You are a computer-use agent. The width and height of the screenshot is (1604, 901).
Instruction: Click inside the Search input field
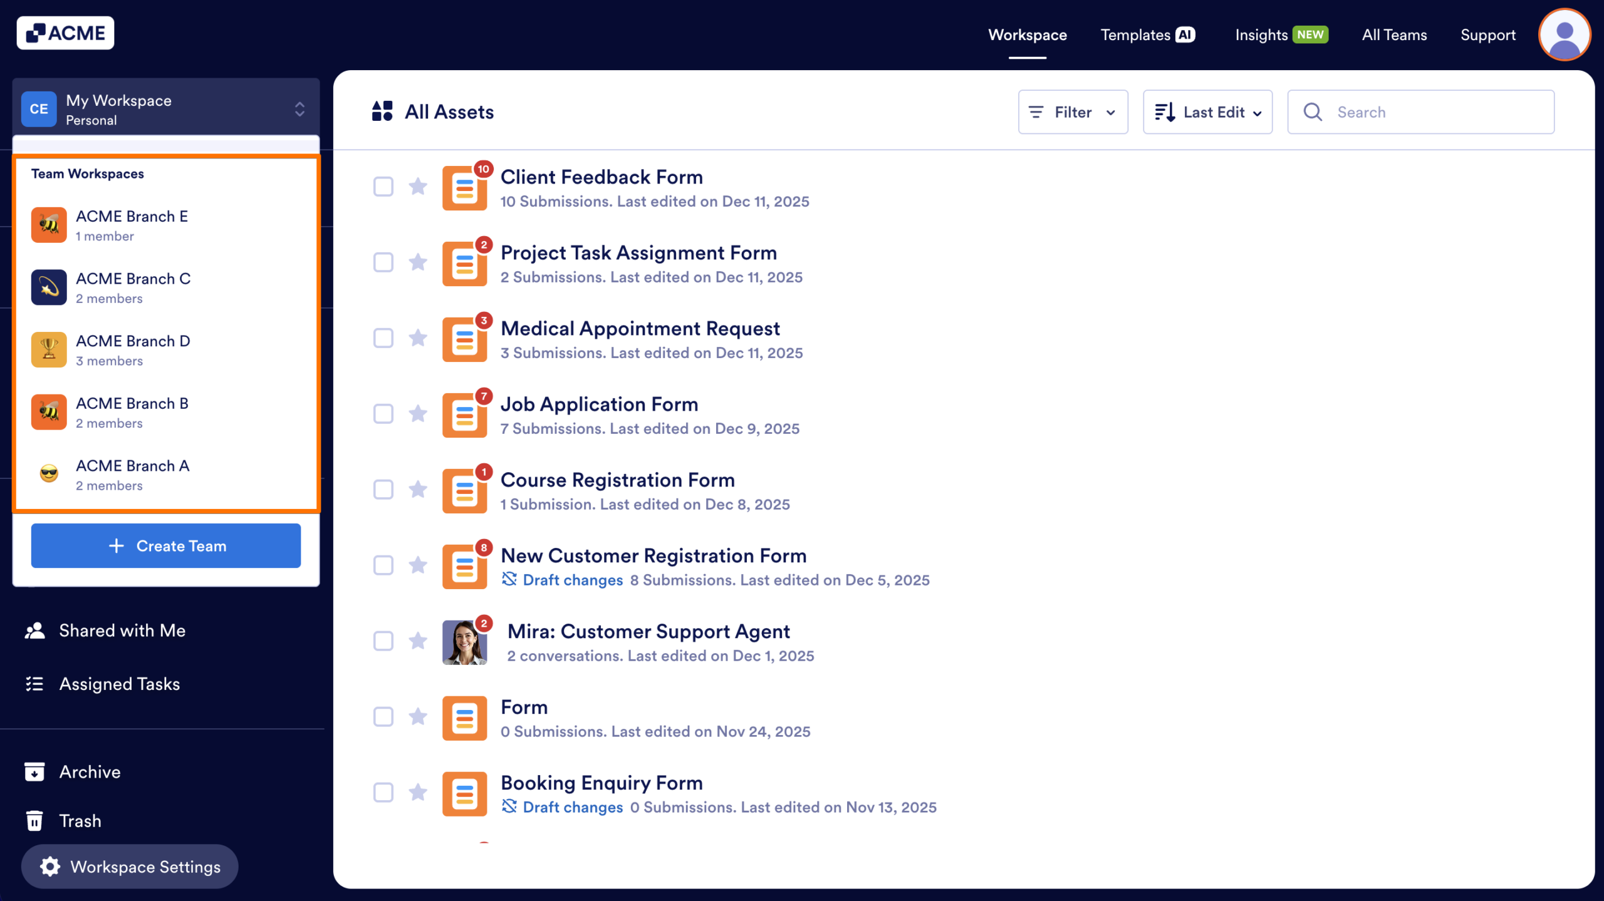(1410, 111)
